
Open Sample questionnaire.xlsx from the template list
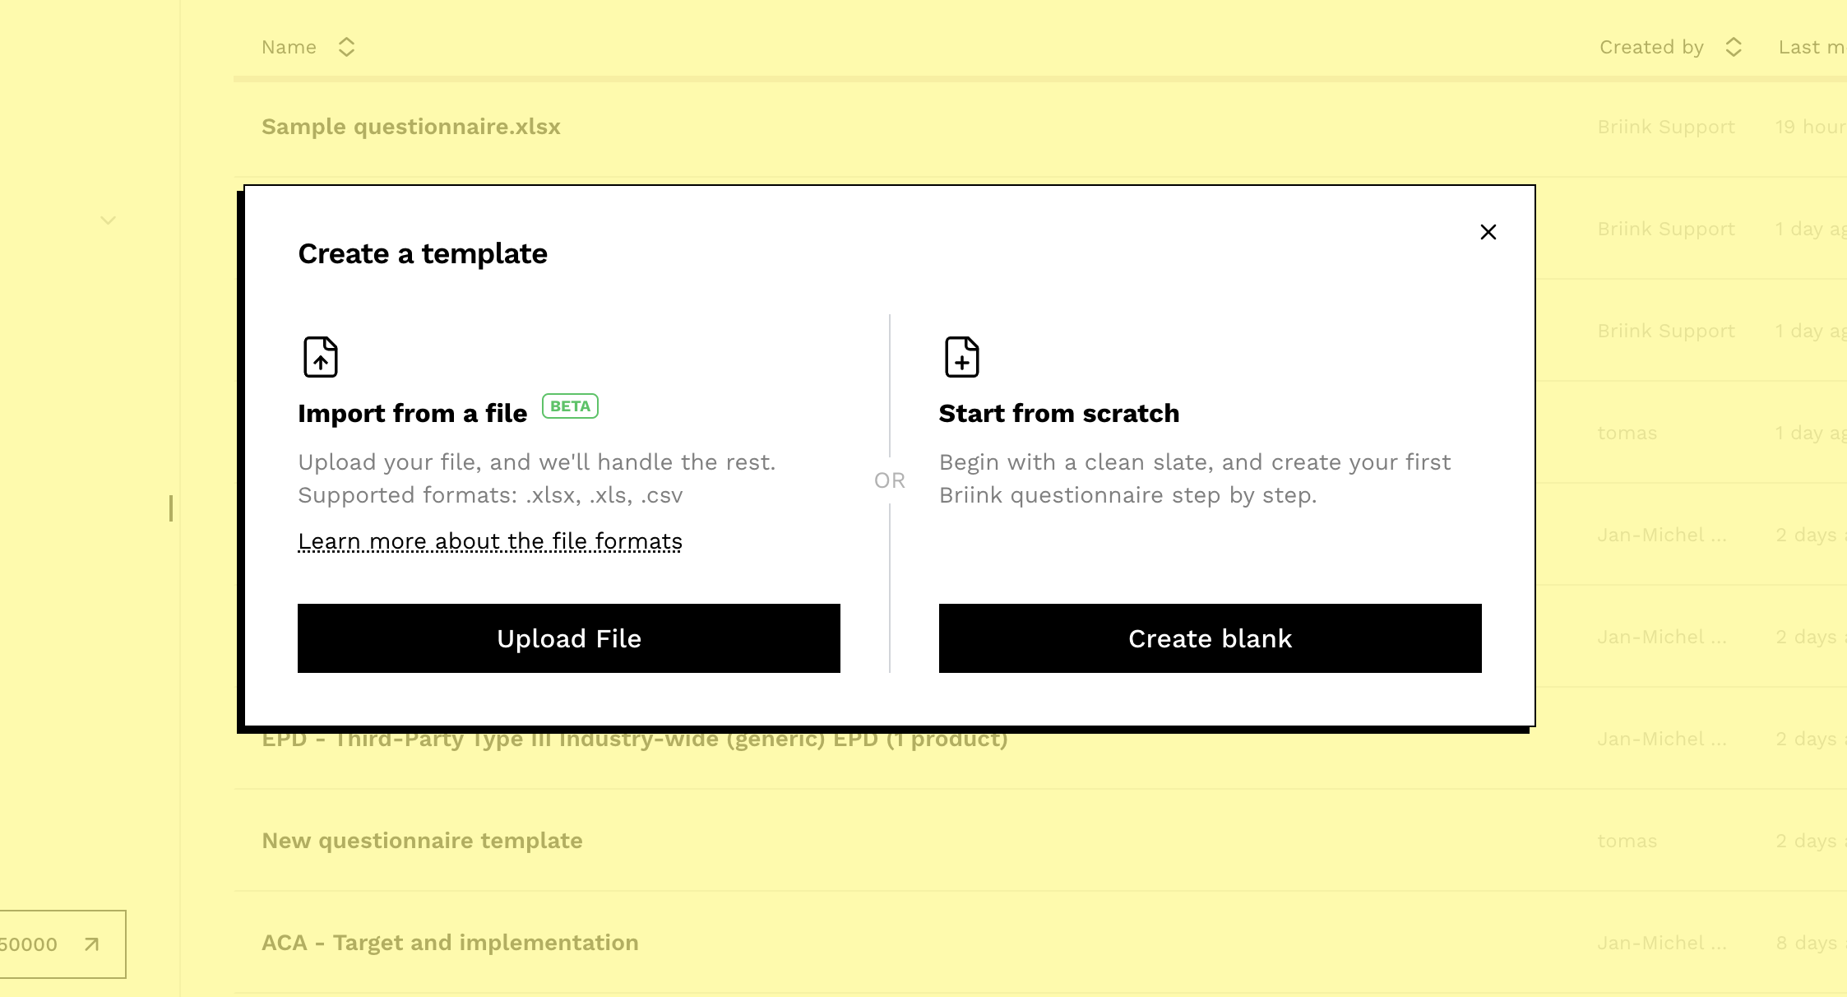coord(411,127)
